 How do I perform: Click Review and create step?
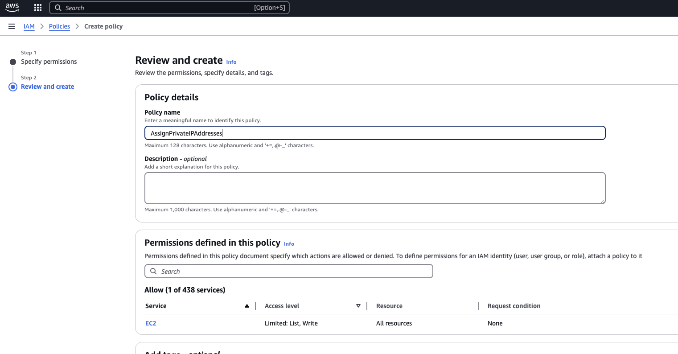(48, 86)
